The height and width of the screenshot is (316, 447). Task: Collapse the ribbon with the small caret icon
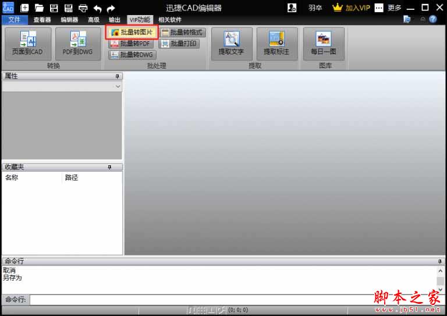(x=423, y=19)
